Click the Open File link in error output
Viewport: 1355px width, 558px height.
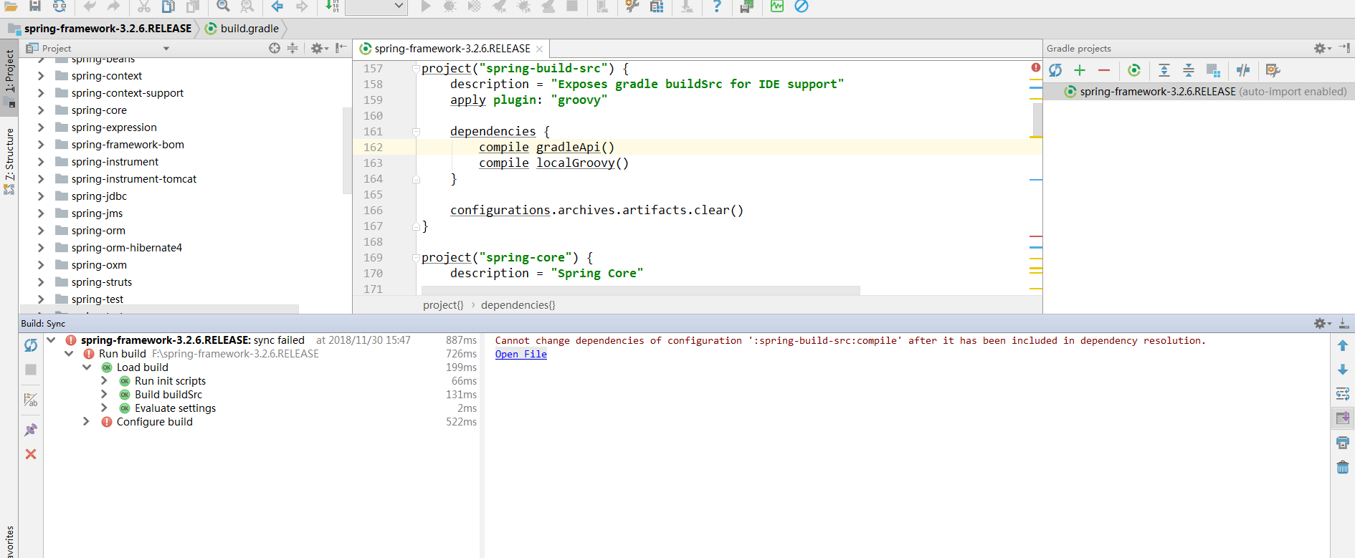point(520,355)
